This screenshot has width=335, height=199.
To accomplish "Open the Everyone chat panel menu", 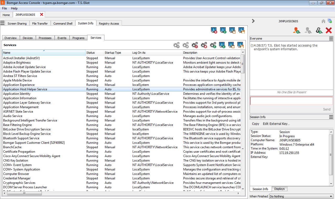I will pyautogui.click(x=331, y=38).
